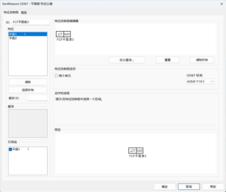Click the 清除 button under the feature list

coord(28,82)
